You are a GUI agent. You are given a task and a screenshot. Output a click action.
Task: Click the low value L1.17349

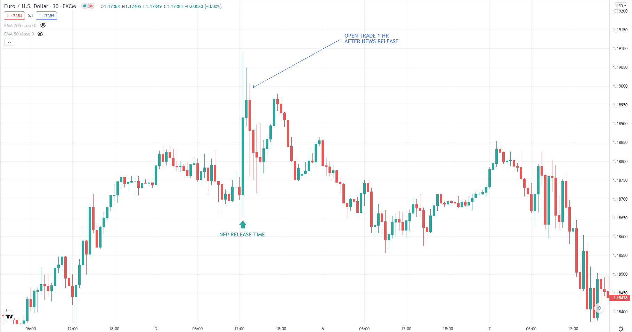[x=152, y=6]
